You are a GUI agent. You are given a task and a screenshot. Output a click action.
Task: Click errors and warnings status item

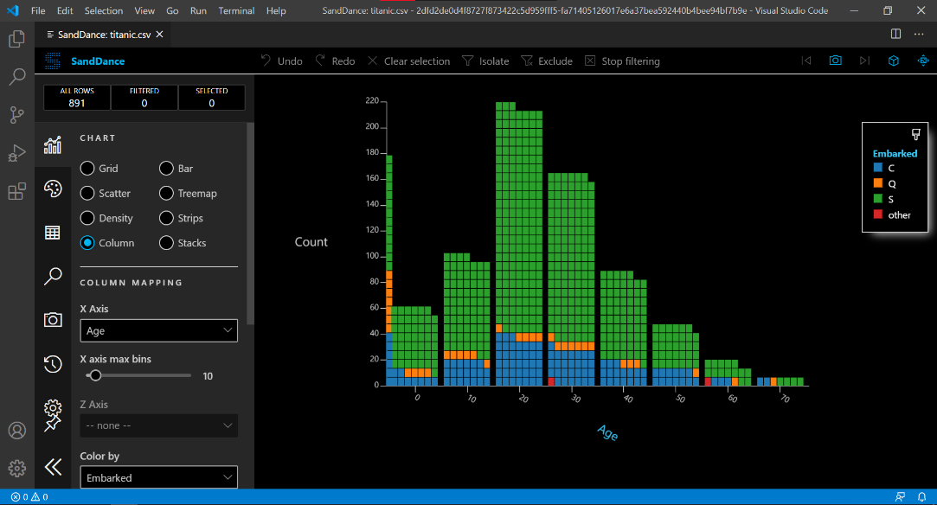pyautogui.click(x=30, y=496)
